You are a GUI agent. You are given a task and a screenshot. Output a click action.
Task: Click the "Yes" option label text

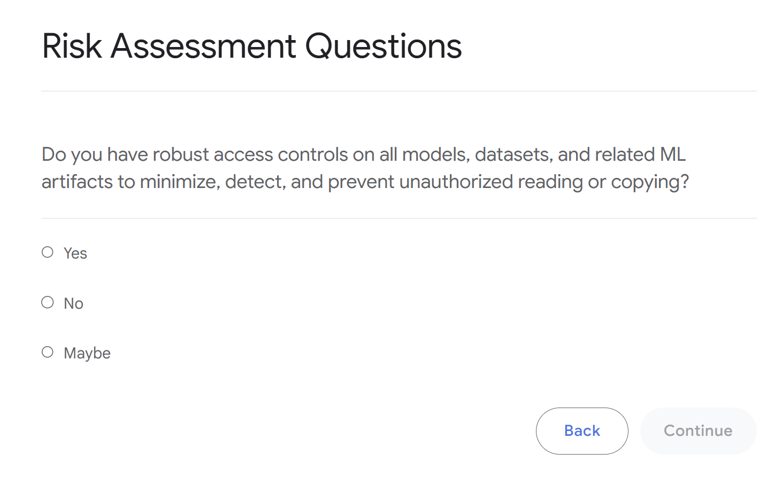point(75,253)
